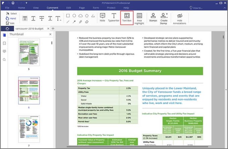228x149 pixels.
Task: Expand the right panel with arrow handle
Action: click(x=226, y=90)
